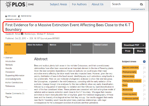Expand the Article tab chevron
Screen dimensions: 149x106
pos(6,52)
